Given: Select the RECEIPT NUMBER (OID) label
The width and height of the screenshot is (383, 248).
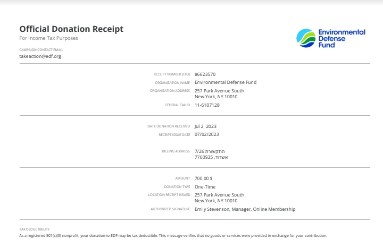Looking at the screenshot, I should coord(172,74).
